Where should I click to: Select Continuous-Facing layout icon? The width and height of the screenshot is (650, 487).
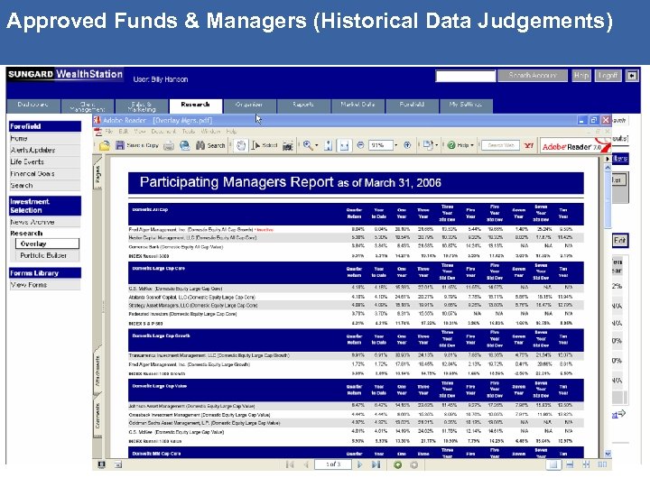point(586,464)
